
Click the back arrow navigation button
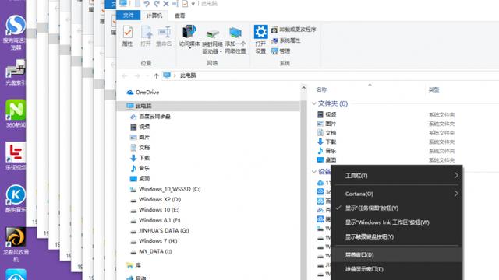point(125,75)
